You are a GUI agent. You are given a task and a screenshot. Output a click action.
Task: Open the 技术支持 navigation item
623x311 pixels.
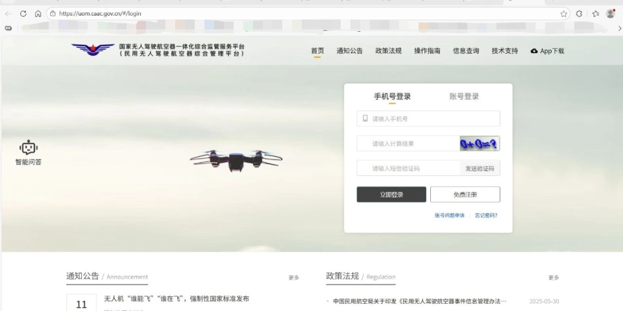tap(505, 51)
